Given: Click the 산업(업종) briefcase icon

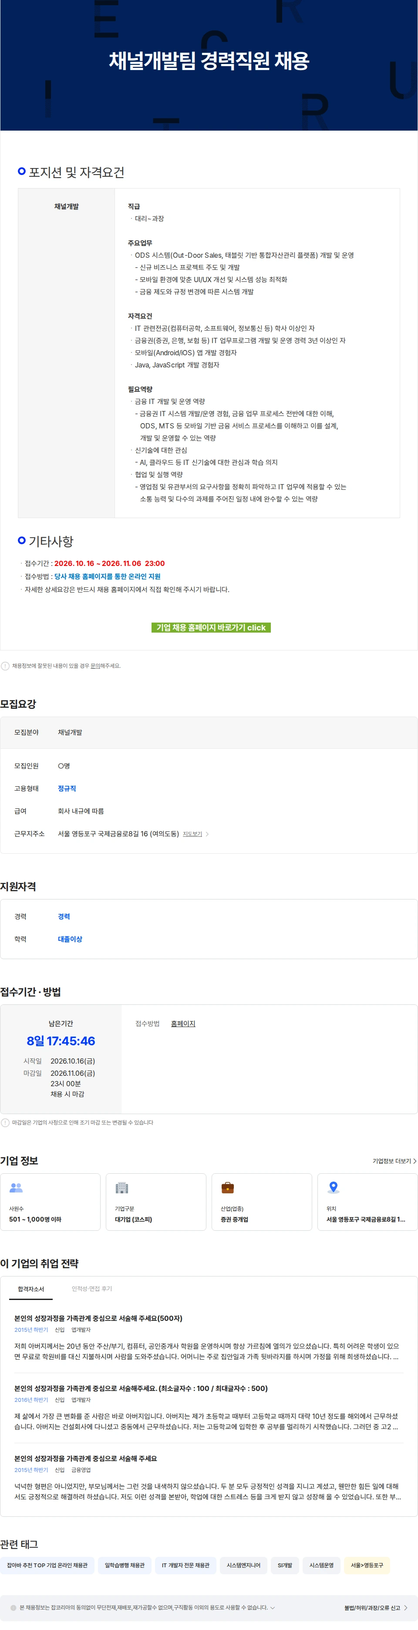Looking at the screenshot, I should (228, 1188).
